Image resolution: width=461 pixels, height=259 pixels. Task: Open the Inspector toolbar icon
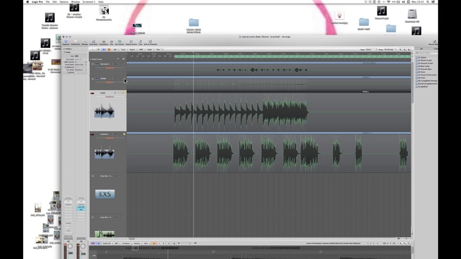(x=66, y=42)
